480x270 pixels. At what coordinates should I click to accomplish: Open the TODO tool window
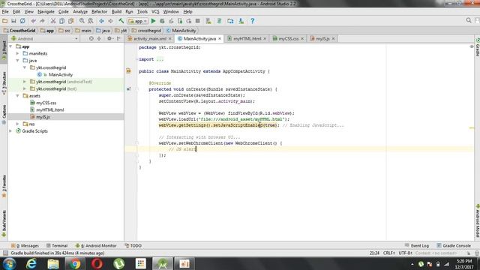133,245
